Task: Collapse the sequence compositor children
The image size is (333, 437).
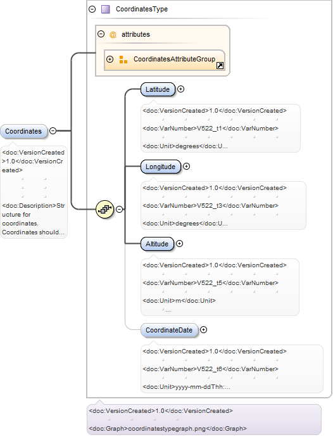Action: [119, 209]
